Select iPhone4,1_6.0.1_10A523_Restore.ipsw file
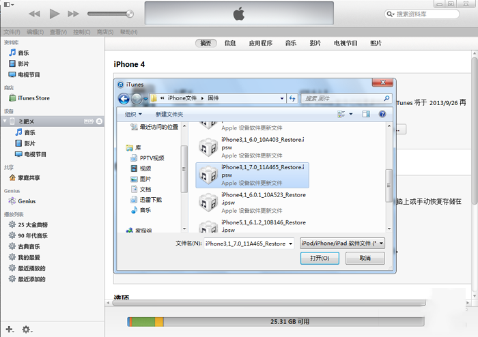Screen dimensions: 478x337 pos(252,203)
